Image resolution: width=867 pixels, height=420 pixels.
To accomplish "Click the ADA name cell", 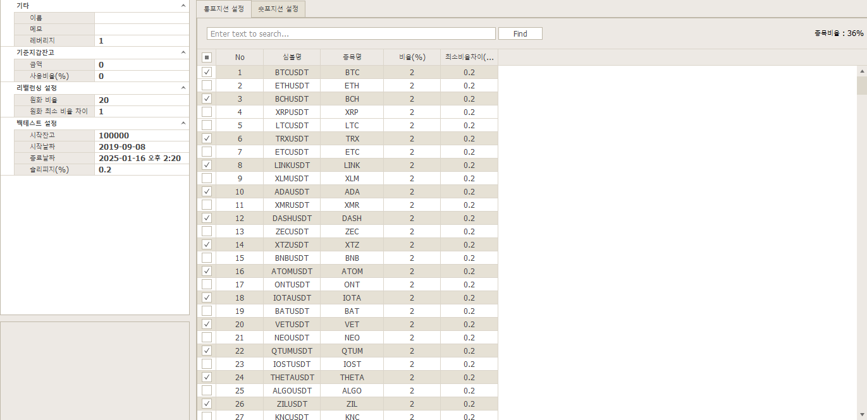I will [352, 191].
